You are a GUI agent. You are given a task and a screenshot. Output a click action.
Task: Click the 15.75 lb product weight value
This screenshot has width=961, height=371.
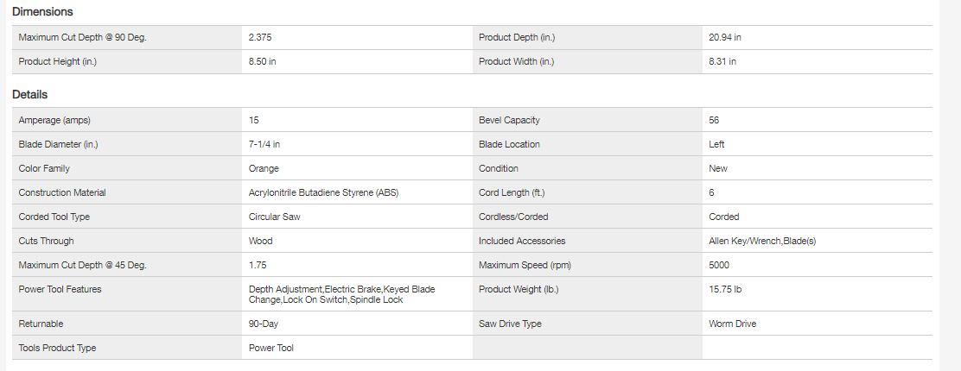click(x=725, y=290)
